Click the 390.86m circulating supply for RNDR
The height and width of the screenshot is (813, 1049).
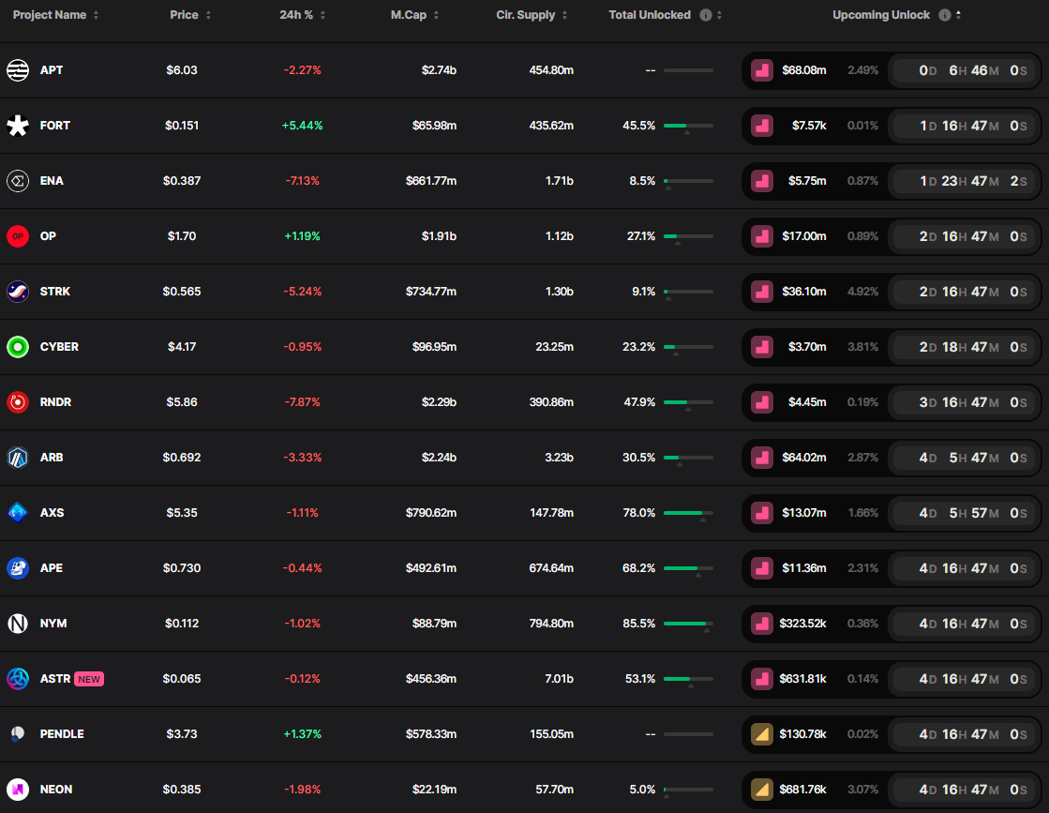pos(551,402)
